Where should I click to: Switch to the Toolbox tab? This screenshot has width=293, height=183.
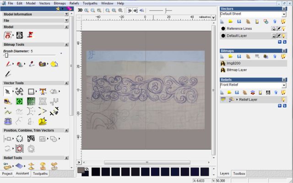click(x=239, y=174)
